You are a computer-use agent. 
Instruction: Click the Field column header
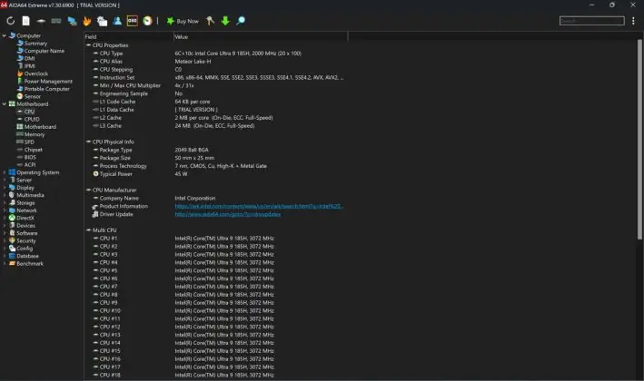[x=129, y=37]
